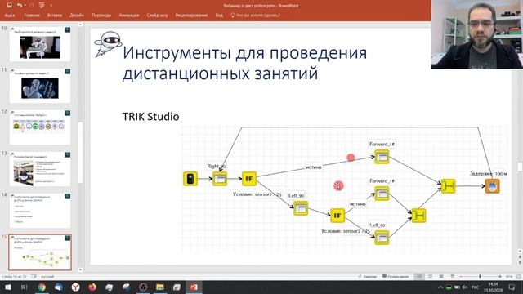Click zoom in plus button
523x294 pixels.
(500, 277)
